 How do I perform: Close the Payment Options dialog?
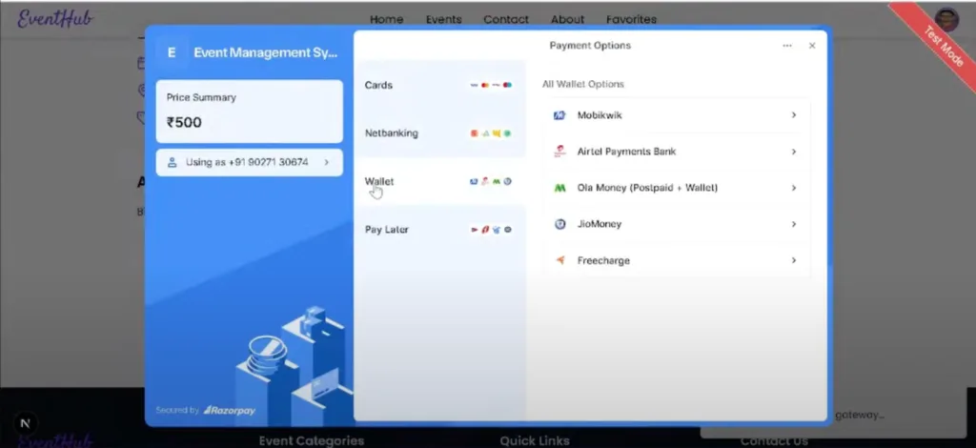click(x=812, y=46)
